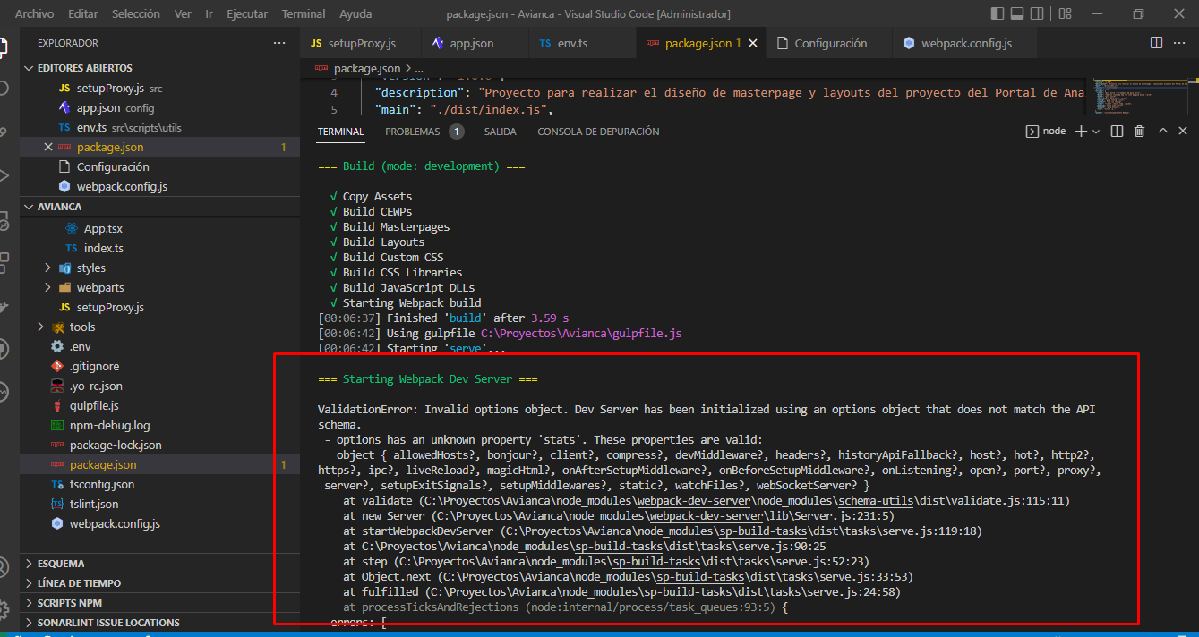Follow webpack-dev-server link on the 'new Server' line
This screenshot has width=1199, height=637.
pos(707,516)
